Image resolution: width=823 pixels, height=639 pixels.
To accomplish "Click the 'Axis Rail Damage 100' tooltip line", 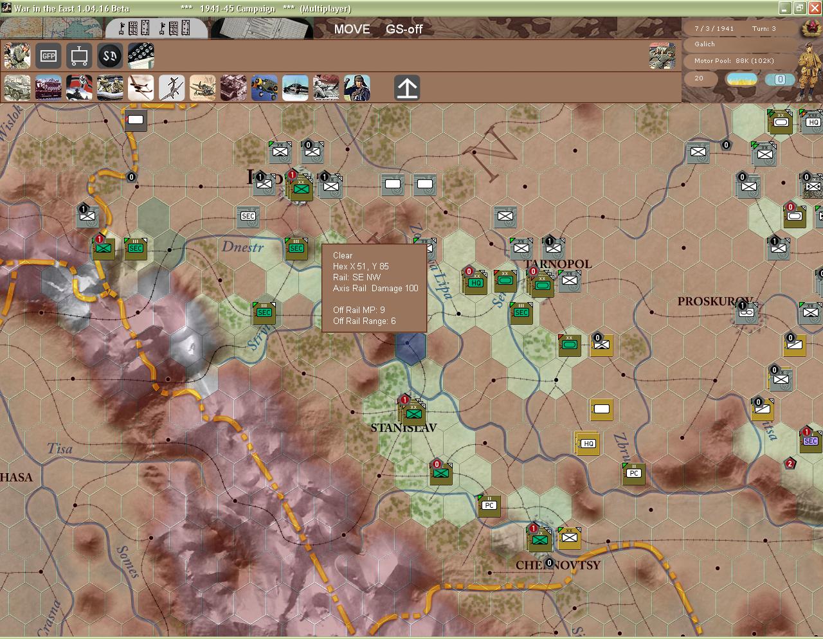I will (375, 289).
